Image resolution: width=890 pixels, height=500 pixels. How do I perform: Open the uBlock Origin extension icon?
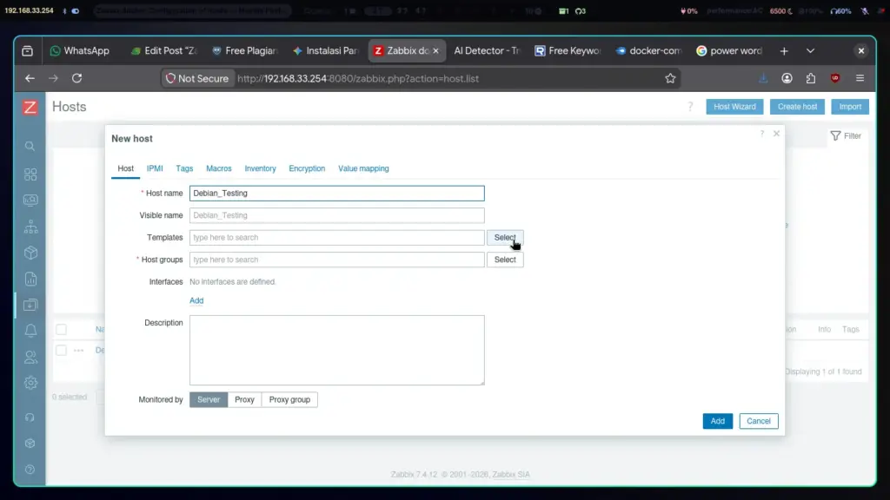[x=835, y=78]
